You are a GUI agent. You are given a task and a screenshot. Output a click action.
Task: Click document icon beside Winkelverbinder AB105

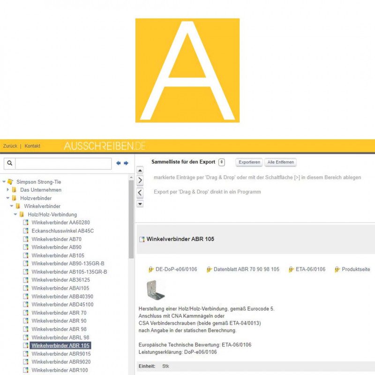26,255
